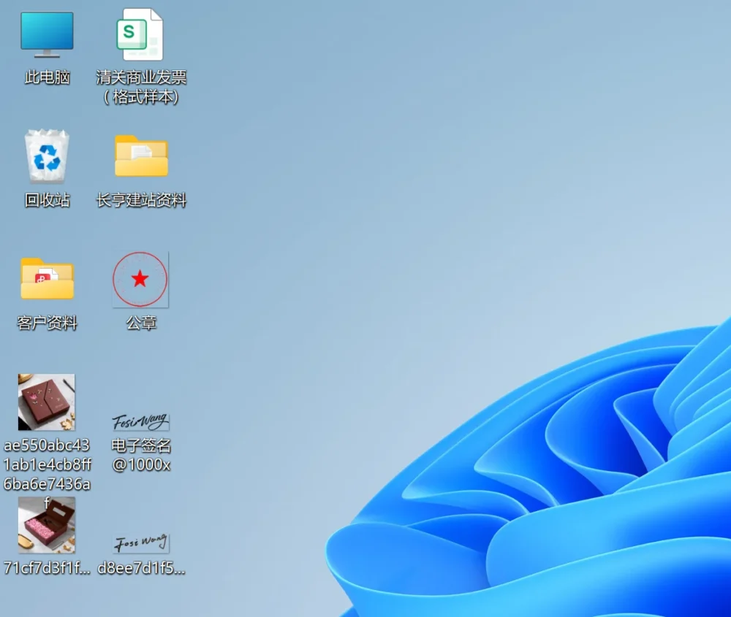The width and height of the screenshot is (731, 617).
Task: Select the 公章 red star seal icon
Action: [x=140, y=280]
